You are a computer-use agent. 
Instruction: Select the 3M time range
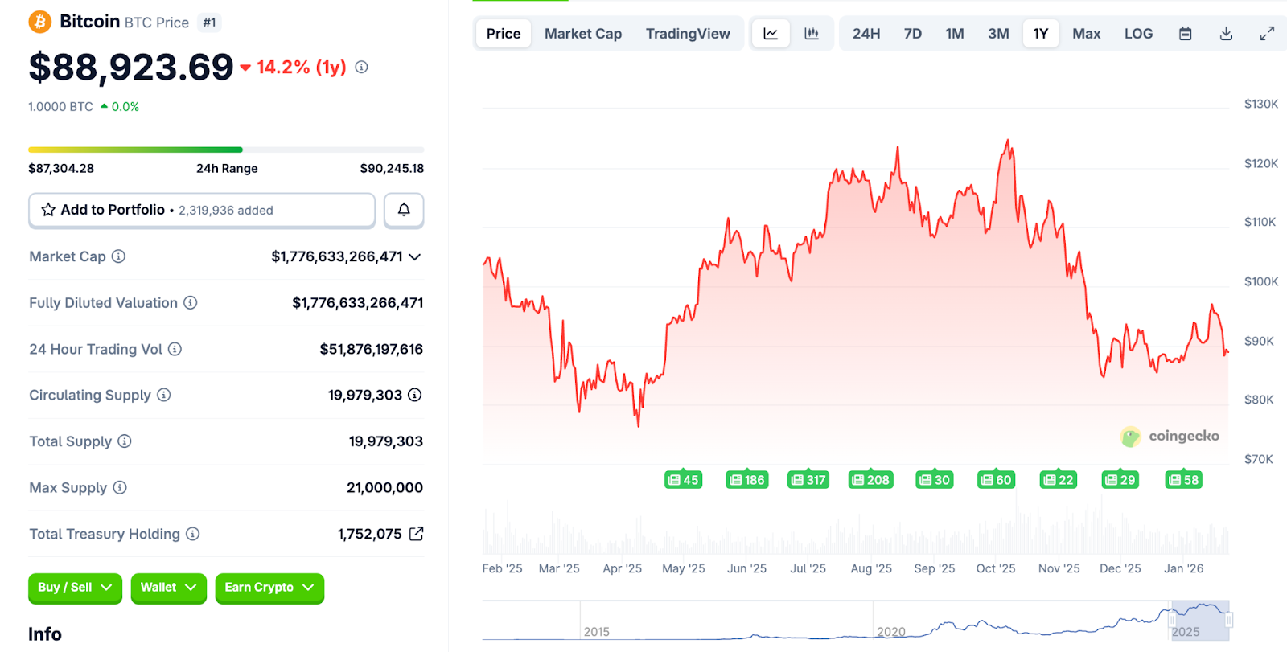(998, 34)
